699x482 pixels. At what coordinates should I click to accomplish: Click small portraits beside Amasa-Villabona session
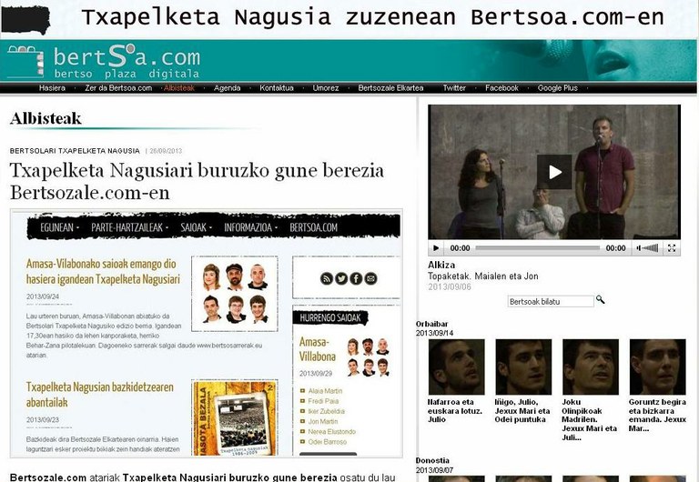click(x=368, y=356)
